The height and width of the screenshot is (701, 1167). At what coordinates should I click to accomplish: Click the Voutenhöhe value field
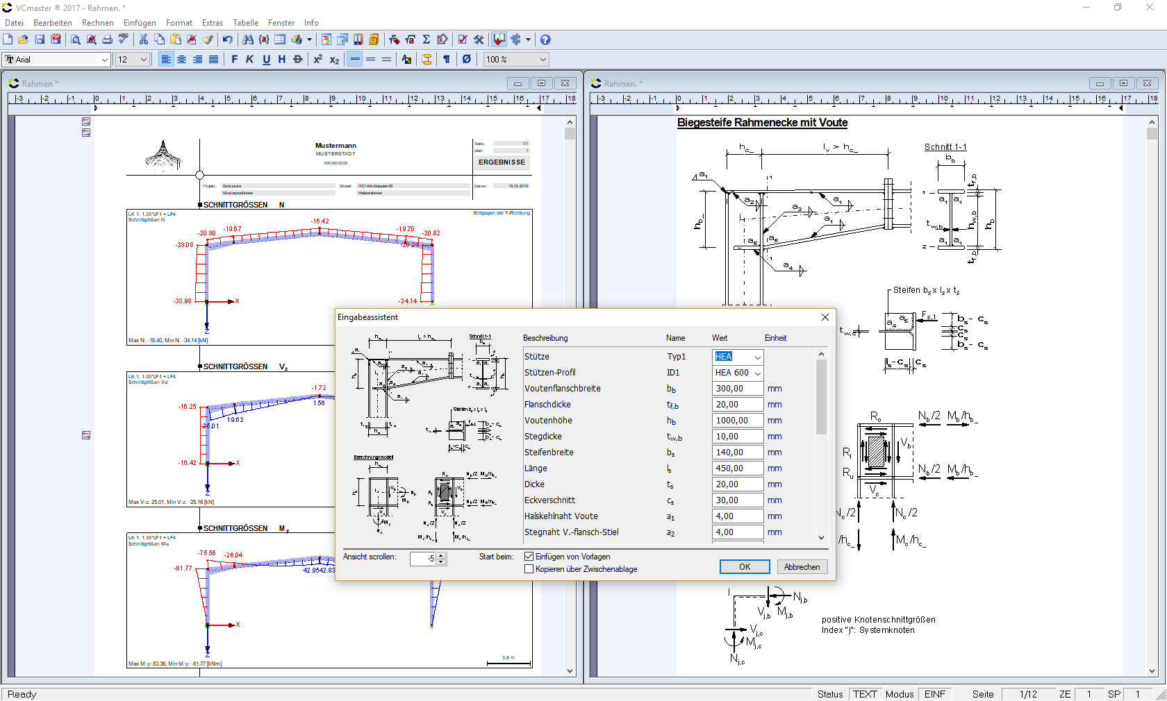click(x=736, y=421)
